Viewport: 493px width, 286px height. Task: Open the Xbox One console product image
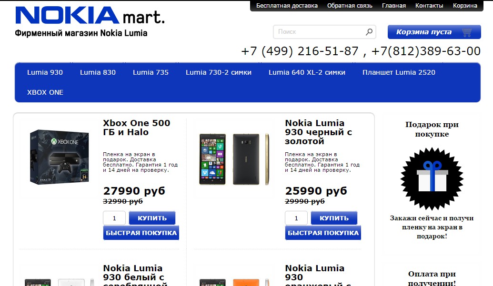click(x=60, y=157)
